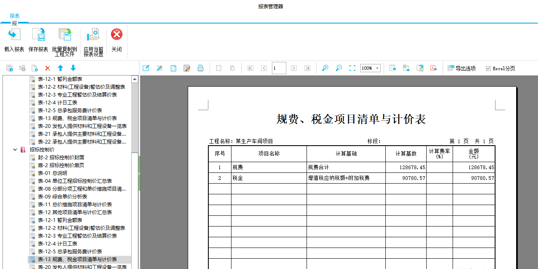Click the export to single file icon

pyautogui.click(x=420, y=68)
